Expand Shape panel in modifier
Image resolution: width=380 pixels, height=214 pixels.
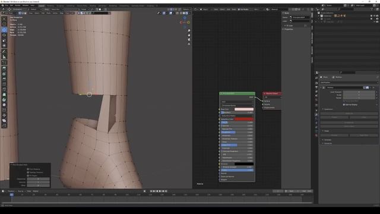coord(326,131)
